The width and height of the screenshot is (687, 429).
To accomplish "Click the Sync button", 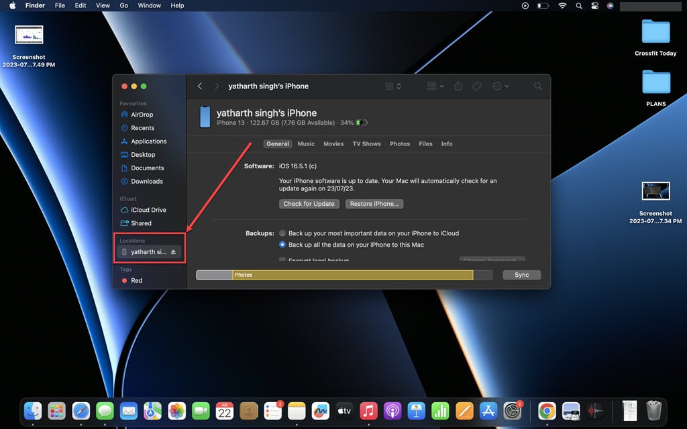I will pyautogui.click(x=521, y=275).
